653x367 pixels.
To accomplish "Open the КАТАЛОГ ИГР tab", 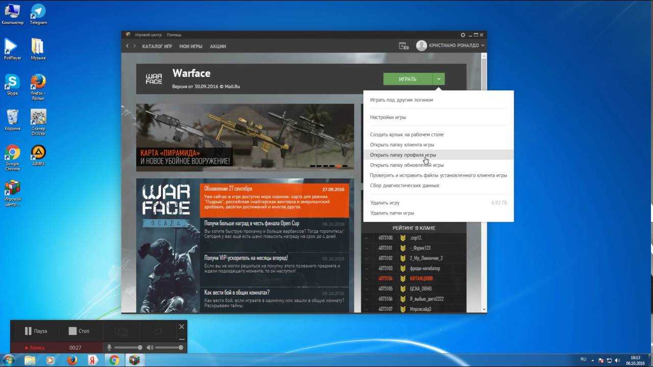I will [157, 46].
